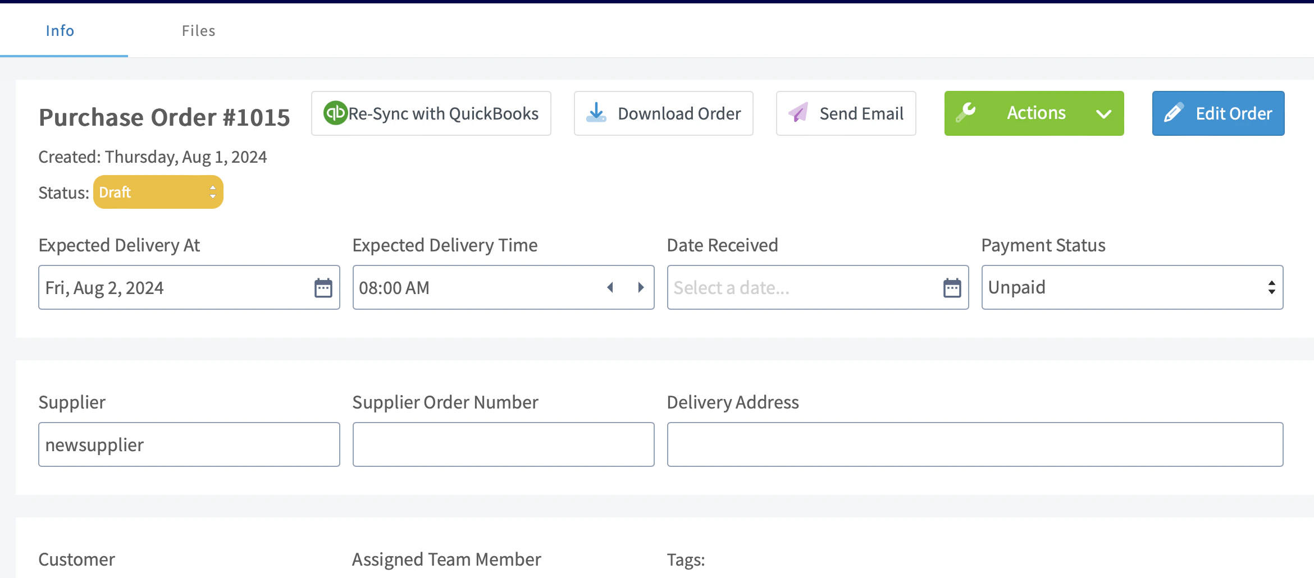Click the QuickBooks logo icon
The width and height of the screenshot is (1314, 578).
[x=335, y=113]
